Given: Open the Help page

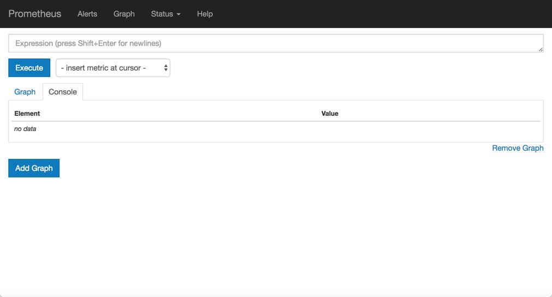Looking at the screenshot, I should [205, 14].
